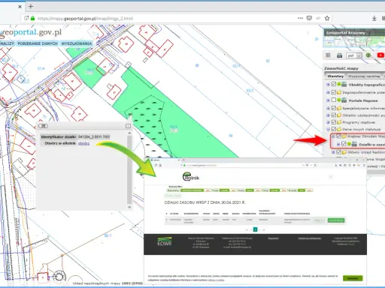This screenshot has height=288, width=385.
Task: Click the KOWR footer logo
Action: (165, 241)
